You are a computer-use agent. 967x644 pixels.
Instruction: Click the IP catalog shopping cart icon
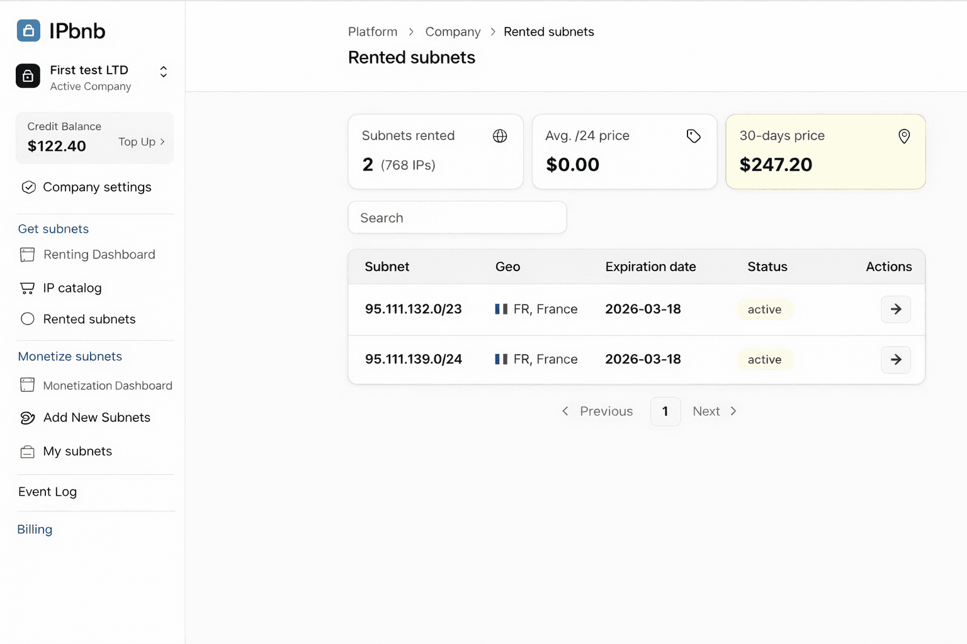tap(27, 287)
